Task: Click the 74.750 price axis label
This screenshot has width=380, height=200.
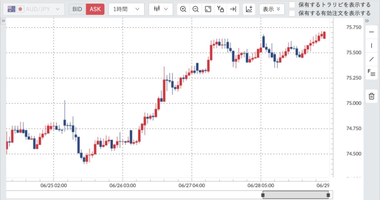Action: click(354, 129)
